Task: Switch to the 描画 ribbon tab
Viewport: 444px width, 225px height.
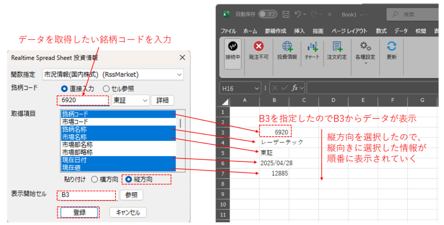Action: [318, 31]
